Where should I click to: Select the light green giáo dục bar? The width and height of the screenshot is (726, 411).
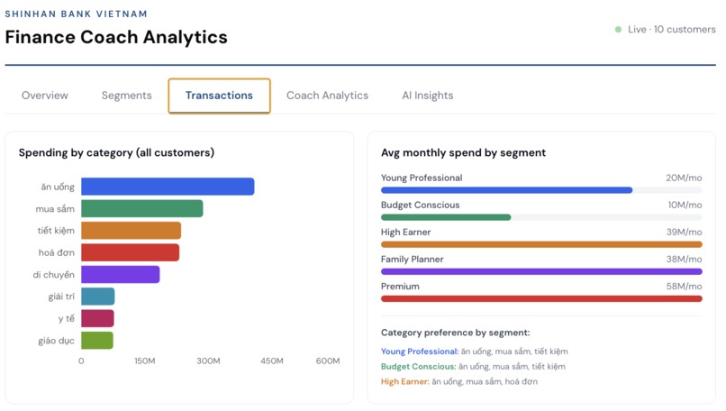(97, 341)
